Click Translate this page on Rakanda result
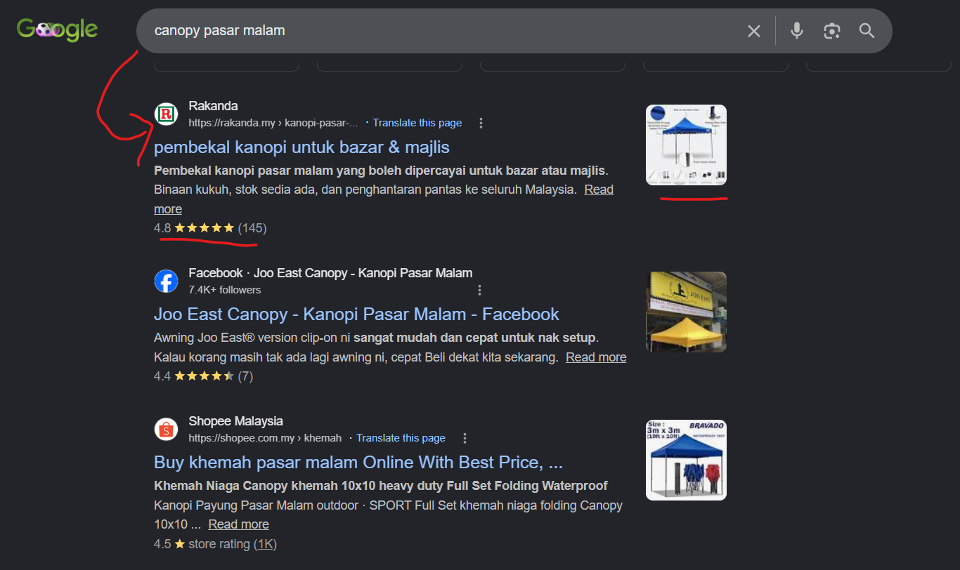Image resolution: width=960 pixels, height=570 pixels. tap(417, 123)
